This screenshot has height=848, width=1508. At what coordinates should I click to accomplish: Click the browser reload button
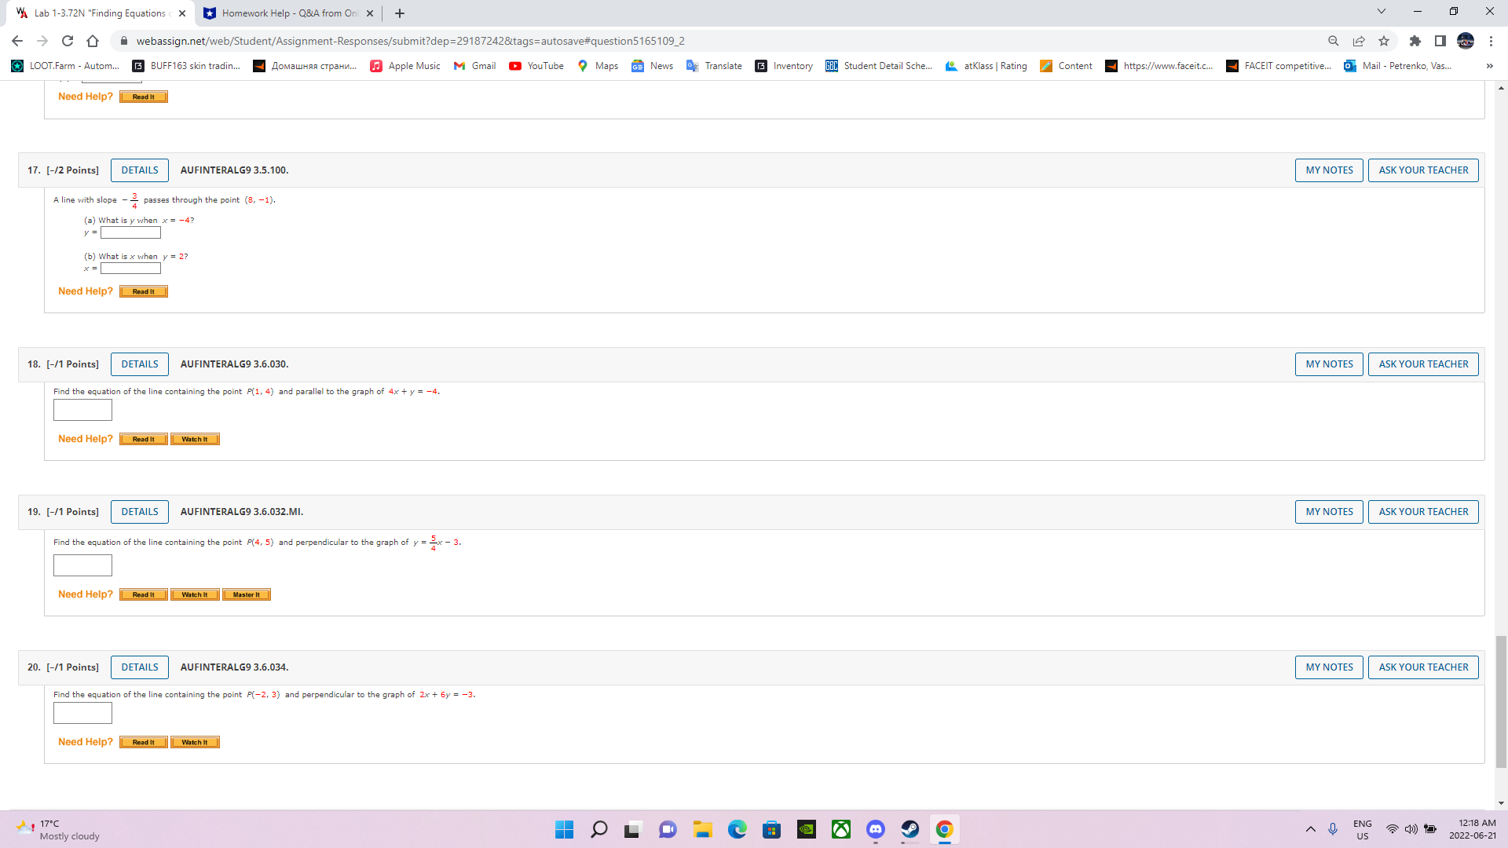(x=68, y=41)
